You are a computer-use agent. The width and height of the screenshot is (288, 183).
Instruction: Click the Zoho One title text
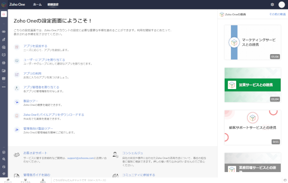pyautogui.click(x=17, y=5)
